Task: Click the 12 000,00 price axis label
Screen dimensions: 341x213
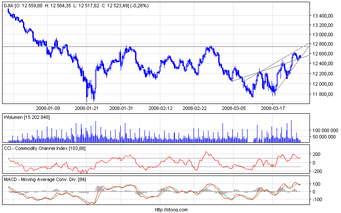Action: click(x=323, y=84)
